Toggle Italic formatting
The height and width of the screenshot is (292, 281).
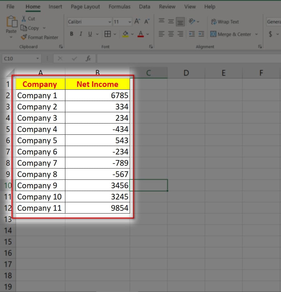81,34
